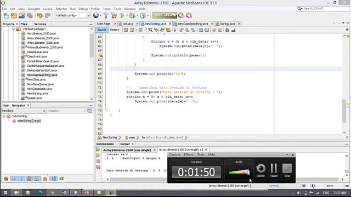Click the Shift Line Left icon in editor toolbar
Image resolution: width=351 pixels, height=197 pixels.
201,30
